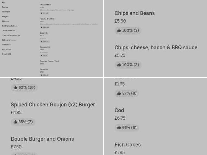Open the Burgers menu section
207x155 pixels.
coord(6,16)
